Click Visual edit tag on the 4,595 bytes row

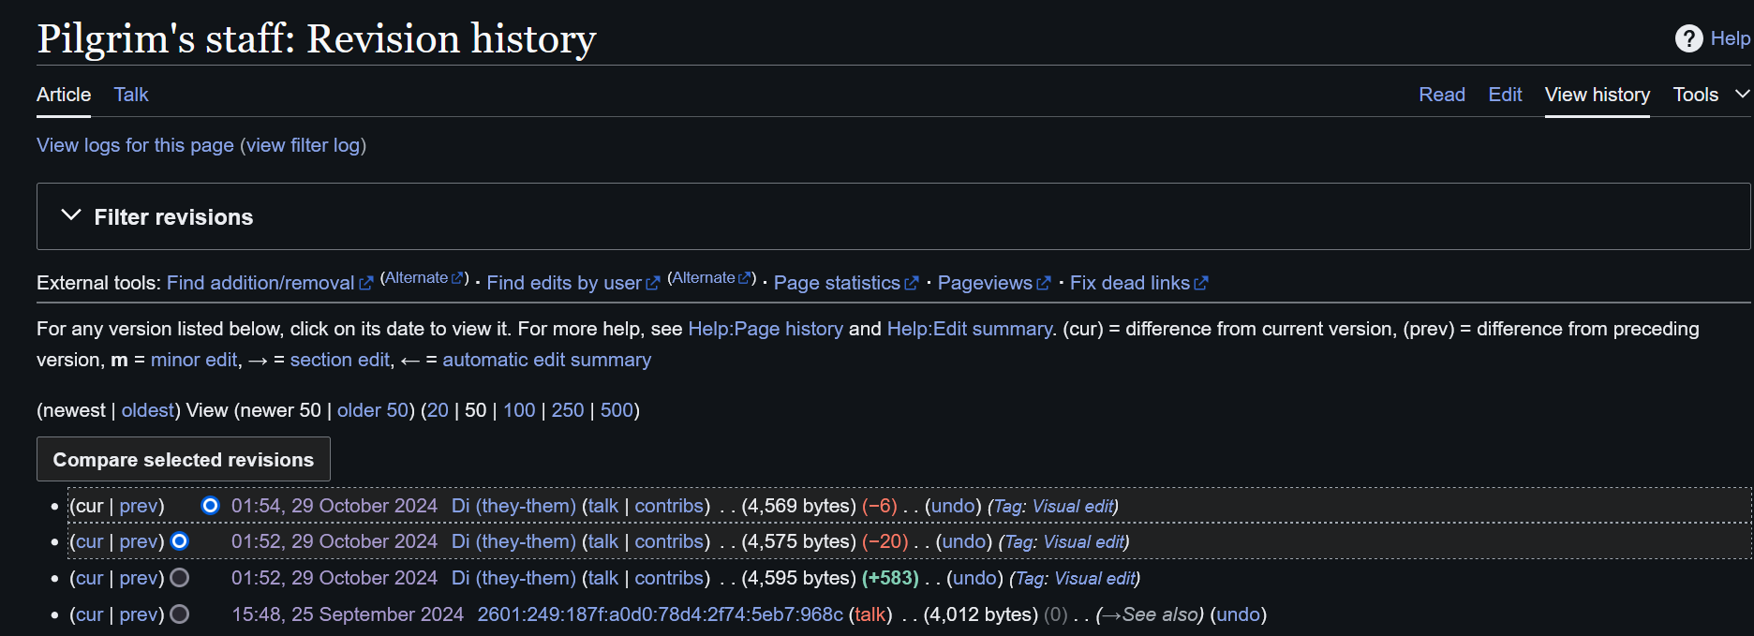(x=1094, y=578)
